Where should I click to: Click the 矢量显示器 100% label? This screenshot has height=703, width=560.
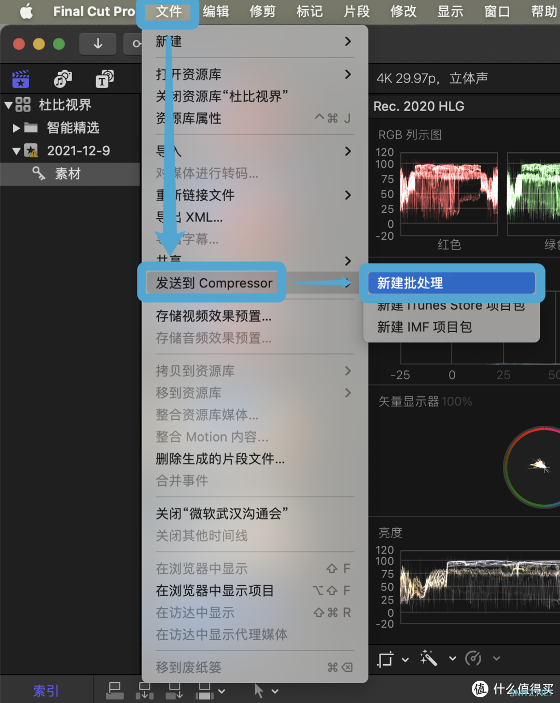click(x=425, y=402)
